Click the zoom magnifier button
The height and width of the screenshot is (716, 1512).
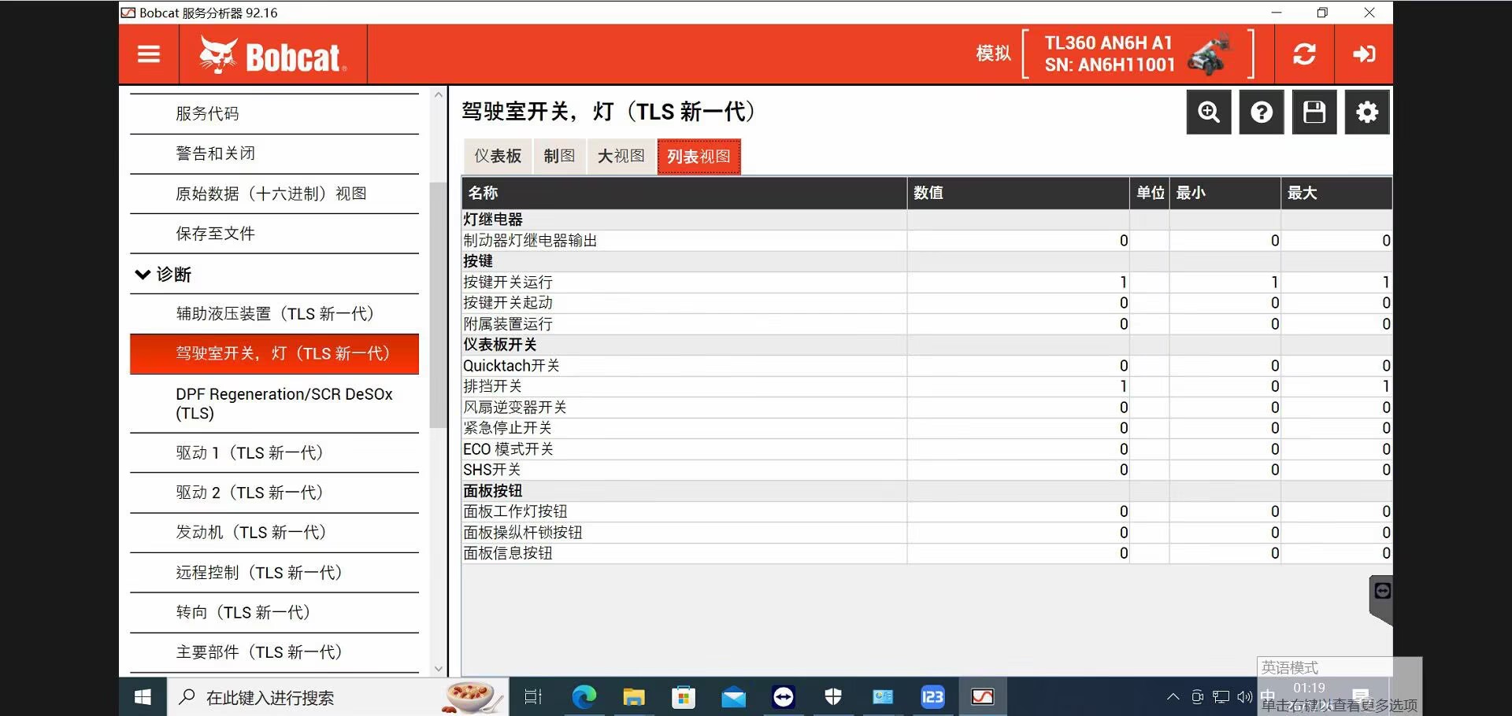(1208, 113)
